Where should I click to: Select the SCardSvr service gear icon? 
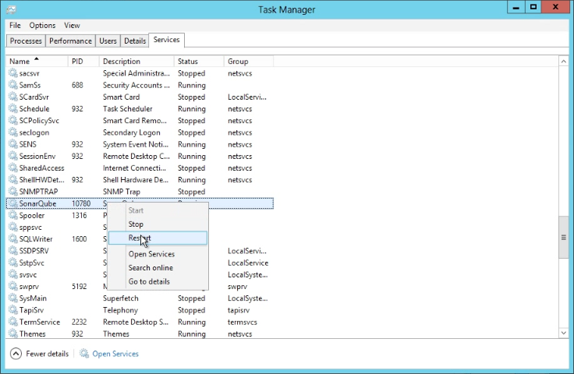pos(13,97)
